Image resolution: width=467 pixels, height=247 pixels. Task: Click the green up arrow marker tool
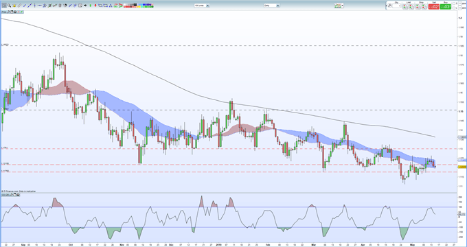(x=90, y=5)
